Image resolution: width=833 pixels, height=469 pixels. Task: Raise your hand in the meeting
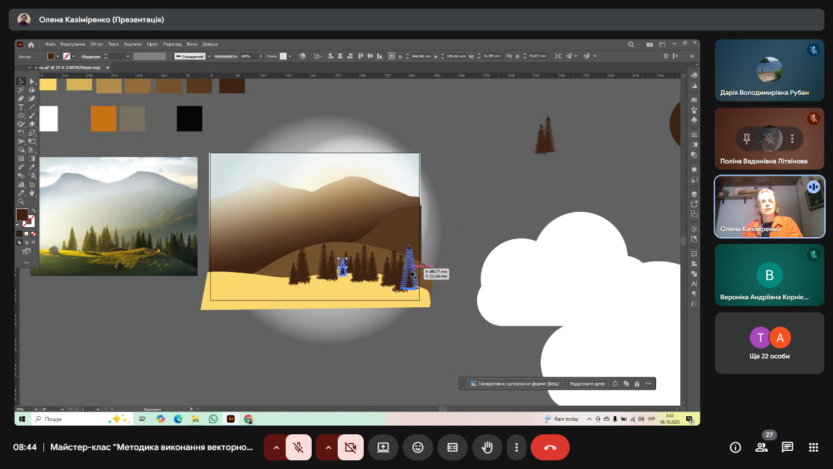[x=487, y=448]
